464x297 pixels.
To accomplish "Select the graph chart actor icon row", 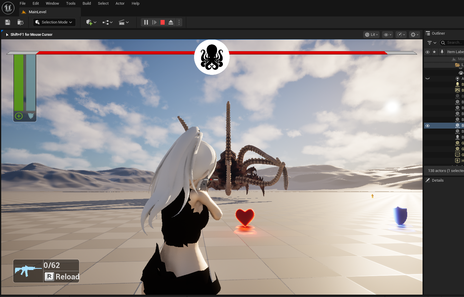I will [x=458, y=155].
